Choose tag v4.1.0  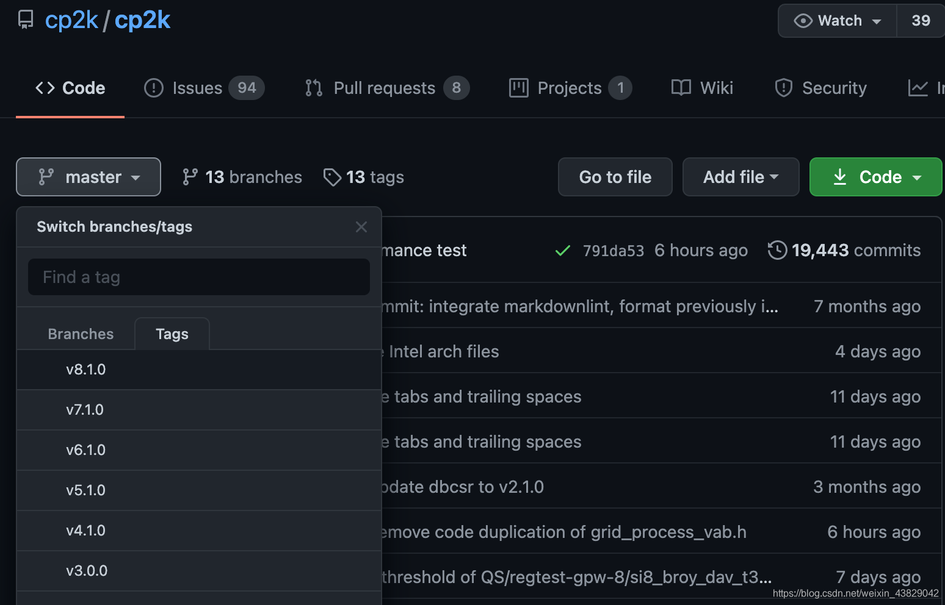click(199, 531)
